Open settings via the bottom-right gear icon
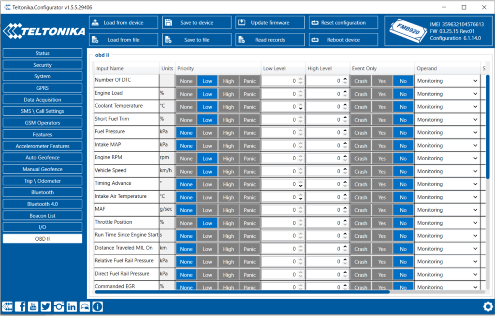Screen dimensions: 495x316 (x=487, y=306)
